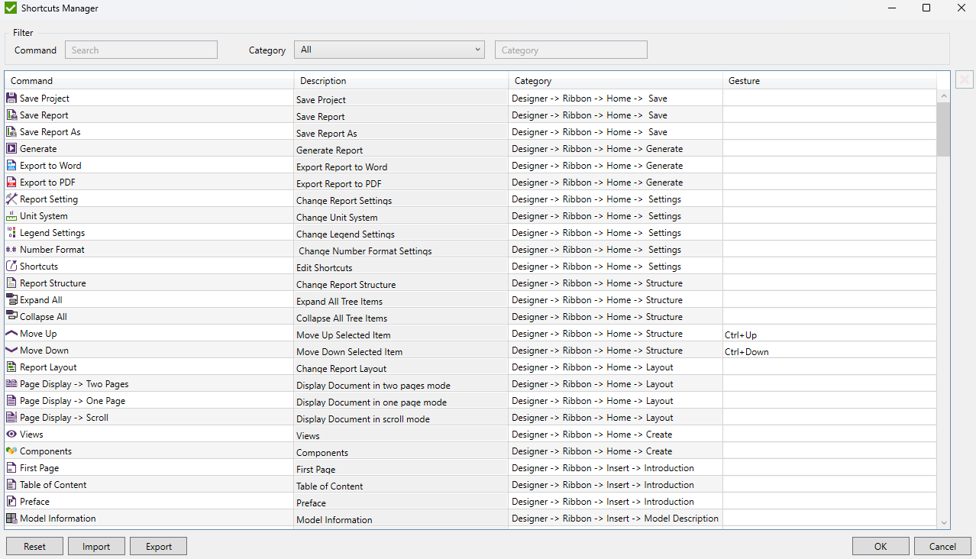Click the Import button
This screenshot has width=976, height=559.
pos(96,546)
